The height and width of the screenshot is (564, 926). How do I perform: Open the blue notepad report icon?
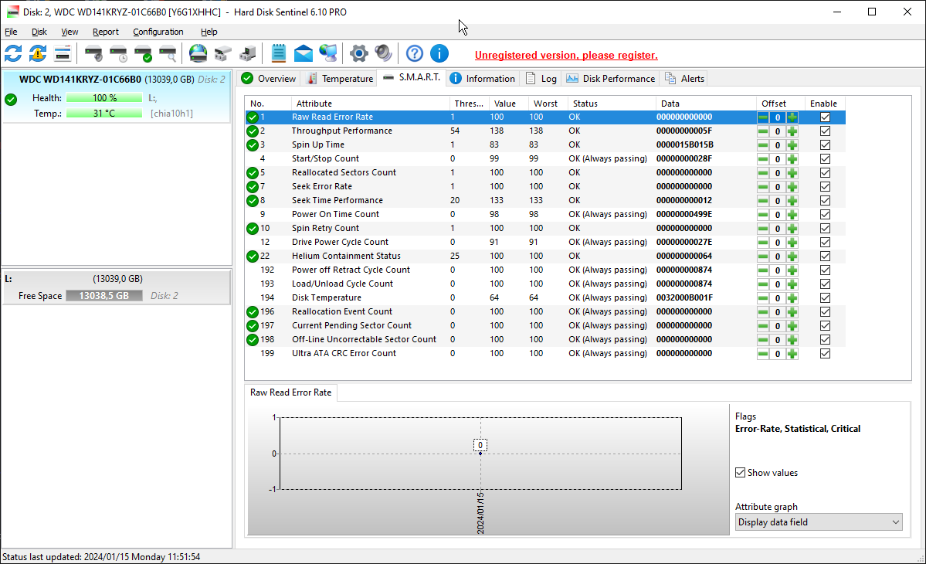tap(278, 54)
